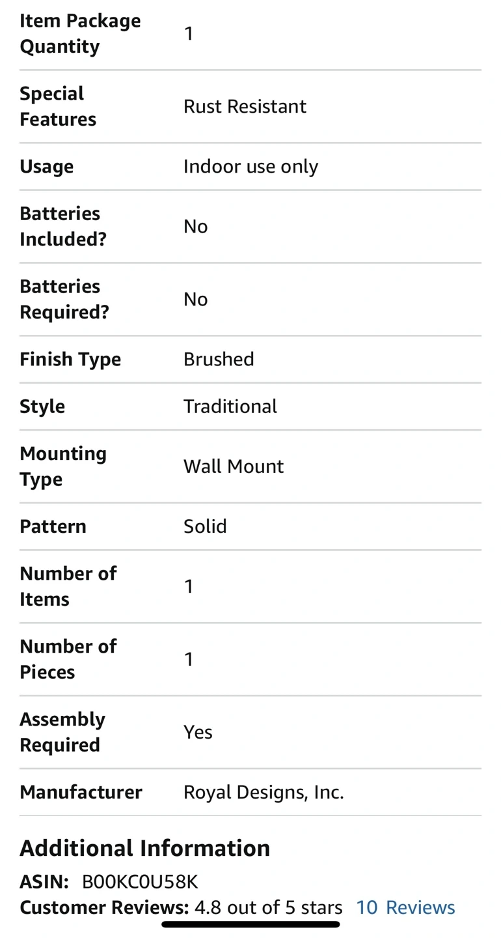
Task: Tap the Solid pattern value
Action: point(205,526)
